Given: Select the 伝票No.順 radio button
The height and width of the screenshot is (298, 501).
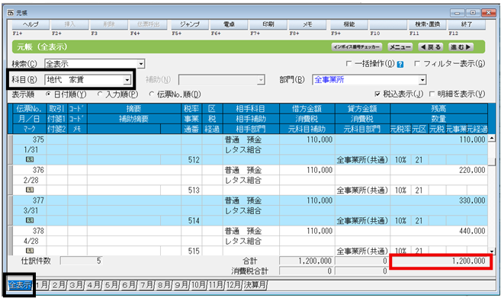Looking at the screenshot, I should [152, 94].
